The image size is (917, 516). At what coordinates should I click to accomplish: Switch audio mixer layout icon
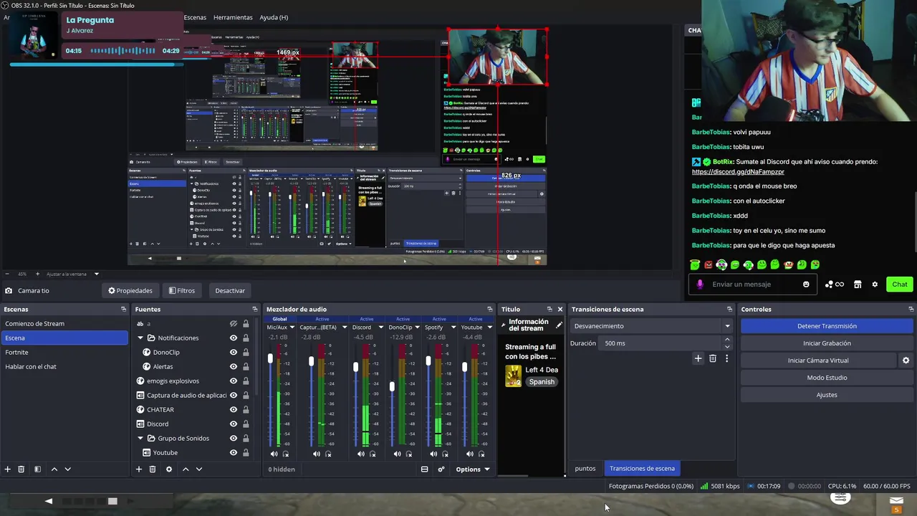click(424, 469)
